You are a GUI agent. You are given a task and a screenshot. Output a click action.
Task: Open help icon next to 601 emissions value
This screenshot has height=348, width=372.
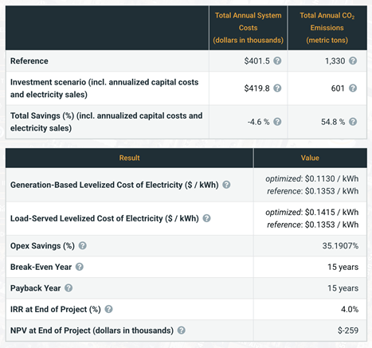pos(353,88)
